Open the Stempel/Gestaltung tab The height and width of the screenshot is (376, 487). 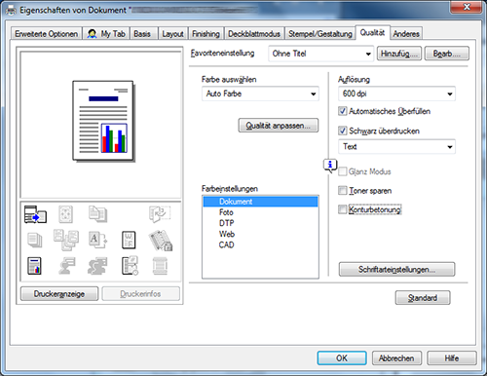point(320,34)
